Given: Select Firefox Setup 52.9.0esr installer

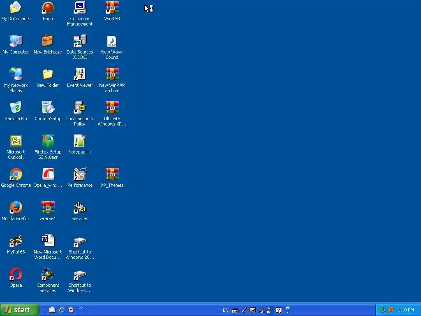Looking at the screenshot, I should pyautogui.click(x=48, y=147).
